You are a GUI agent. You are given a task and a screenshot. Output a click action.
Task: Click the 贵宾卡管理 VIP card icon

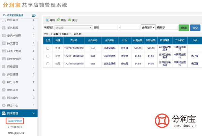click(4, 36)
